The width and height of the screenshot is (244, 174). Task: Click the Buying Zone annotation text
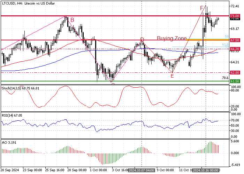coord(171,38)
